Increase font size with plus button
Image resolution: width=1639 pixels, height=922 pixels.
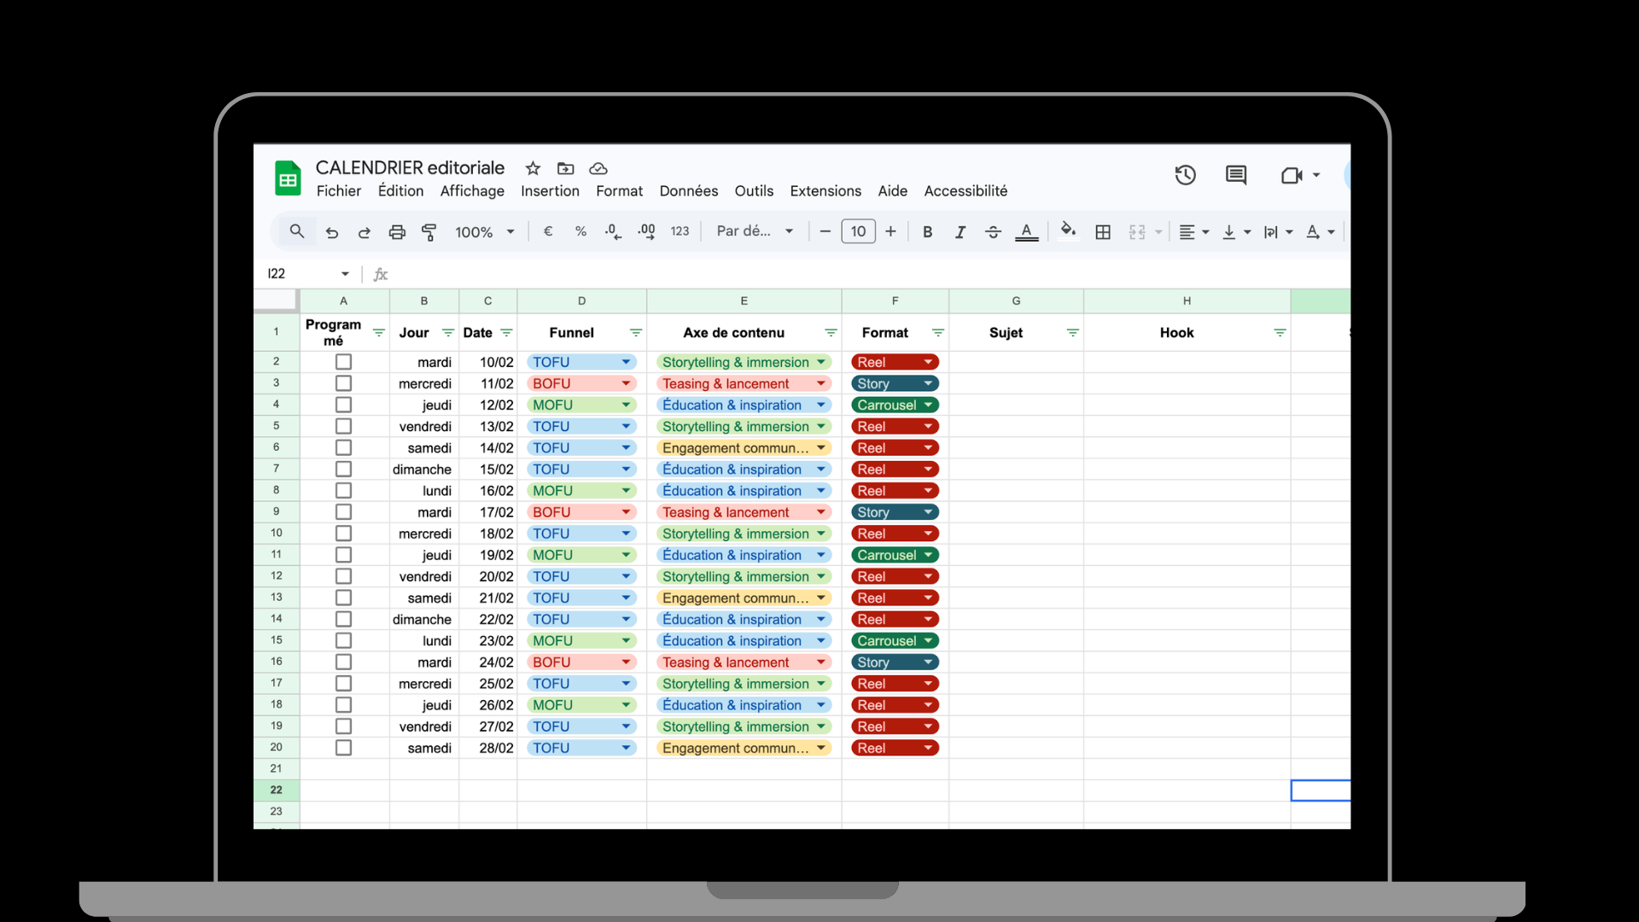click(x=890, y=232)
